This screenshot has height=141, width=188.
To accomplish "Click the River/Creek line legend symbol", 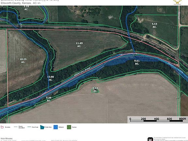I will pyautogui.click(x=29, y=127).
